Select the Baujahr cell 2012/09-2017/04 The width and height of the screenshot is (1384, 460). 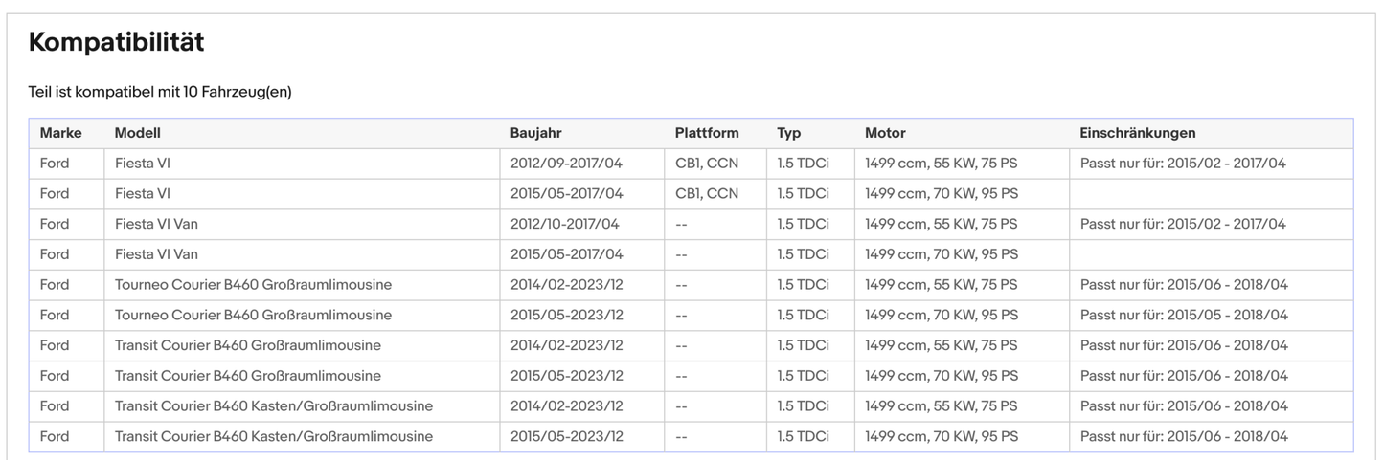566,164
